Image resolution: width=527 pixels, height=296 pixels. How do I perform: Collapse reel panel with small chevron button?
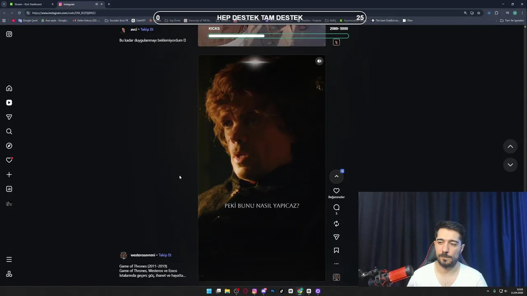(x=336, y=176)
